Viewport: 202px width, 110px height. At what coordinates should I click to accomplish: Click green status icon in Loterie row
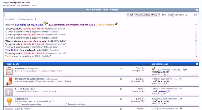(x=121, y=89)
